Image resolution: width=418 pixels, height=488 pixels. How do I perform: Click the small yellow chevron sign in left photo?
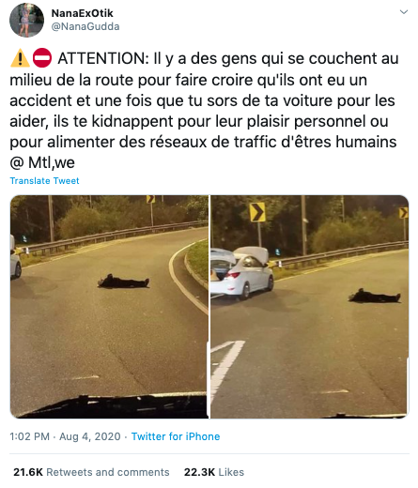point(150,199)
